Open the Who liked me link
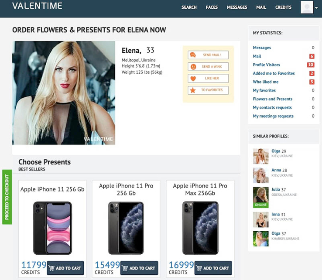 (266, 82)
